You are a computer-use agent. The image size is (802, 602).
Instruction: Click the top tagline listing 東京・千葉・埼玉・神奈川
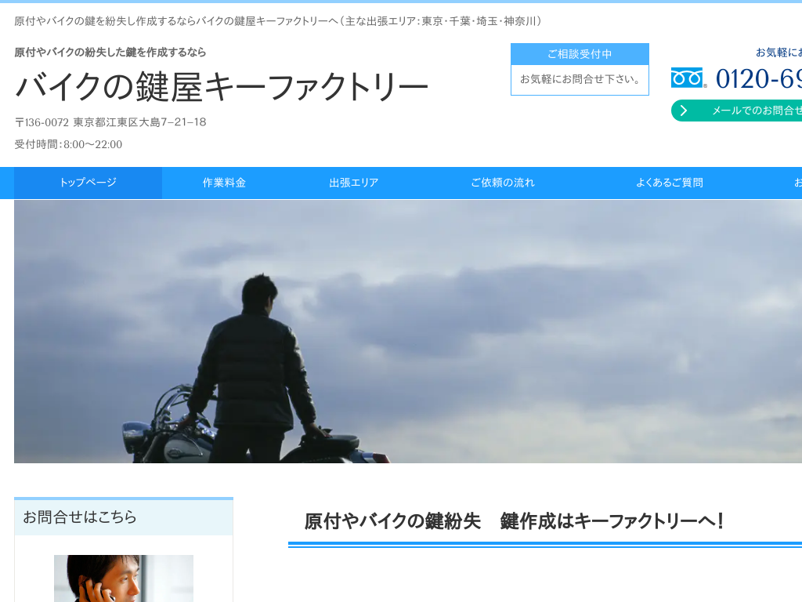click(x=278, y=21)
